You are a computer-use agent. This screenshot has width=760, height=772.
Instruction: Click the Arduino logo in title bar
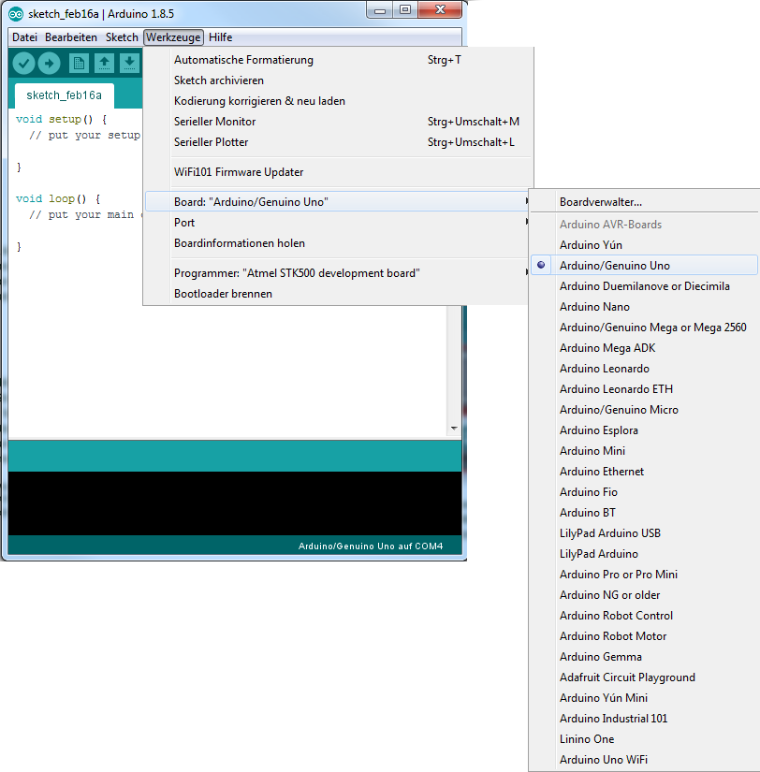point(16,12)
